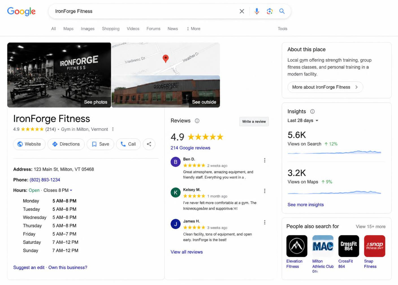The height and width of the screenshot is (285, 398).
Task: Open the share icon button for IronForge Fitness
Action: tap(149, 144)
